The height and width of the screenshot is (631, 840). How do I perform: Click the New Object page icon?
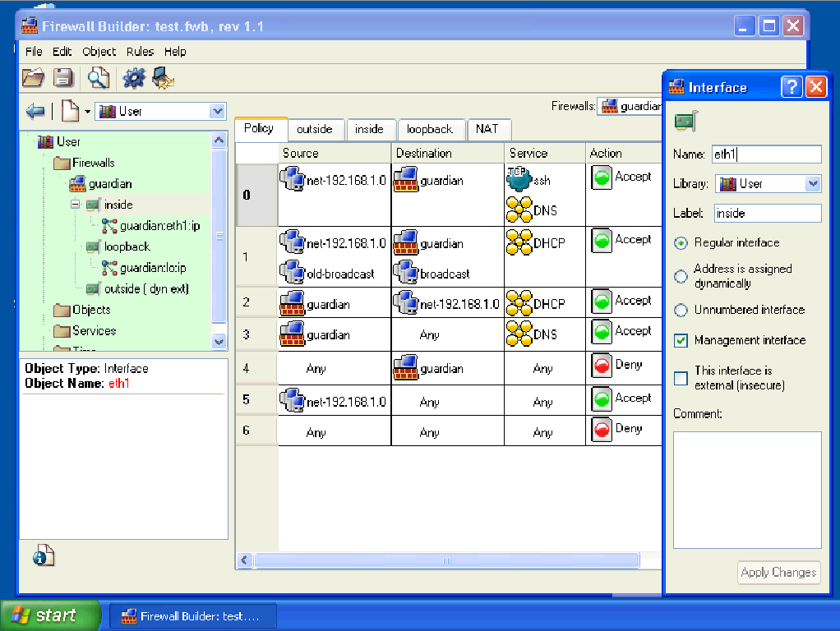70,112
